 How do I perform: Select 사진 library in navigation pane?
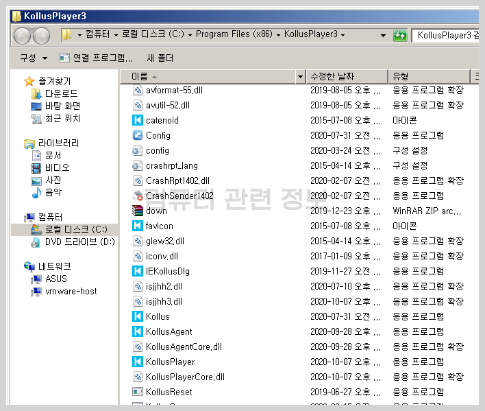point(53,180)
